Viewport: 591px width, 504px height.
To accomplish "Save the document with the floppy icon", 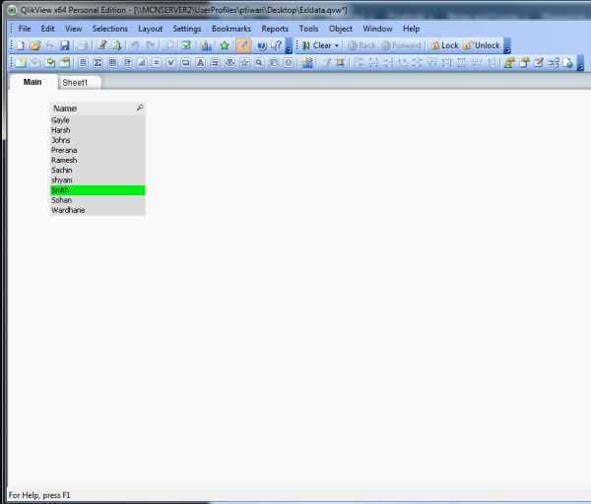I will 65,45.
